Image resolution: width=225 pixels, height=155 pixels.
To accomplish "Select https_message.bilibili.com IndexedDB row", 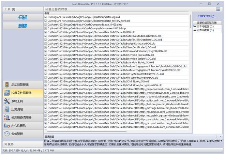I will point(116,108).
